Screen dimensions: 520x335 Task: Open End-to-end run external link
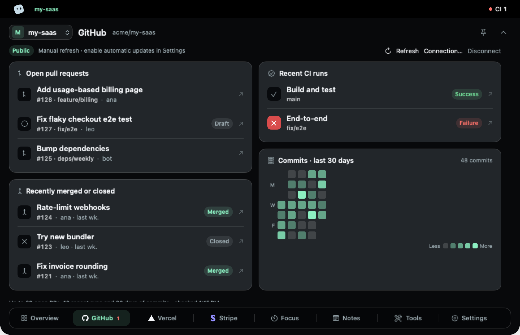pos(490,123)
